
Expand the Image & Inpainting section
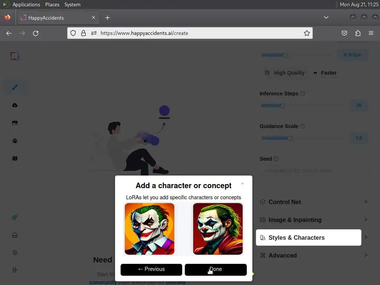[x=313, y=220]
